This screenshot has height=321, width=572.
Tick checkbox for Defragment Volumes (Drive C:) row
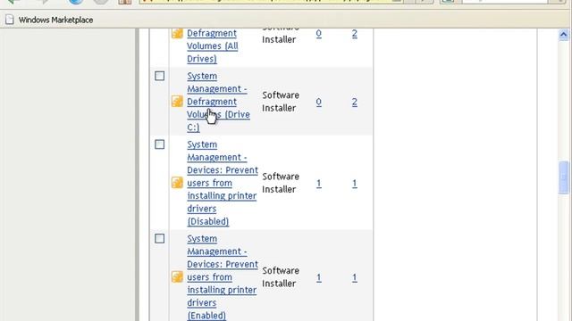[159, 76]
